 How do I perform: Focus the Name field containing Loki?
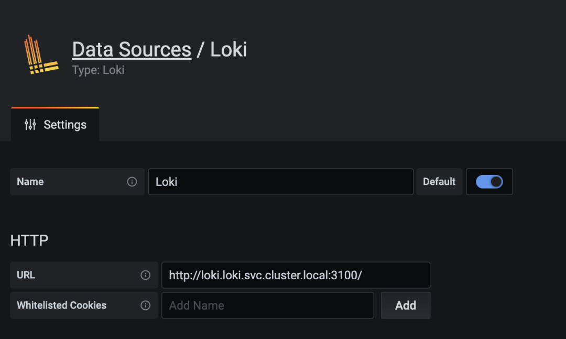point(281,182)
